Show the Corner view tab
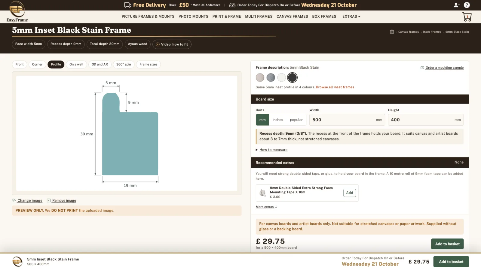 (x=37, y=64)
